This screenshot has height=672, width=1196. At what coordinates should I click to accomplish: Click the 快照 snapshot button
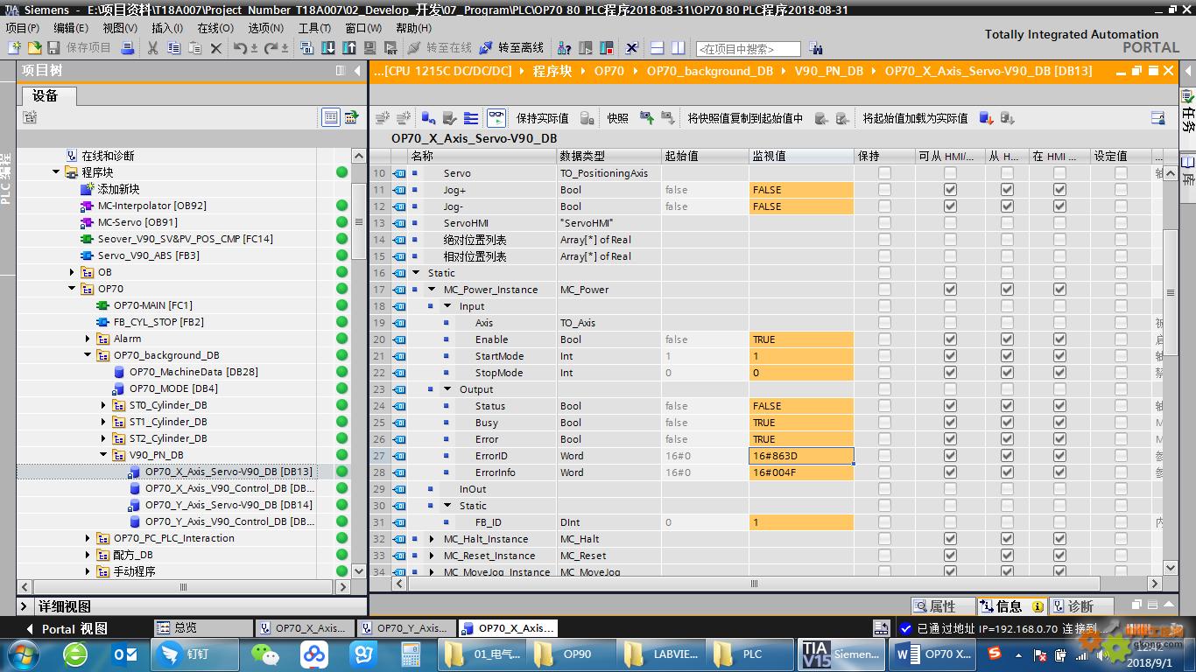617,118
